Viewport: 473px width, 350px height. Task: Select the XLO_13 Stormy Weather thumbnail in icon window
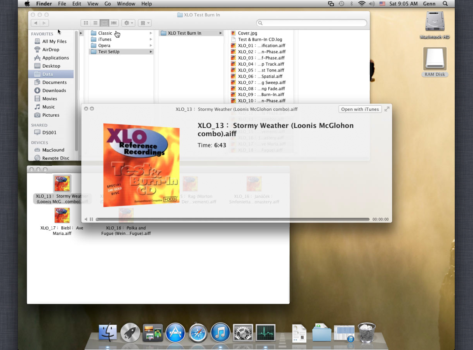click(x=62, y=184)
